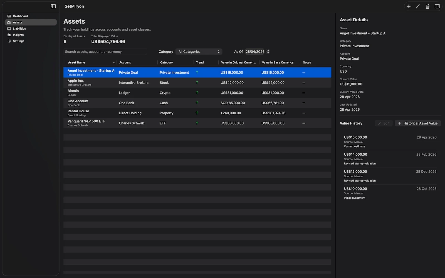Click the trend arrow for Rental House
The height and width of the screenshot is (278, 445).
[x=197, y=113]
